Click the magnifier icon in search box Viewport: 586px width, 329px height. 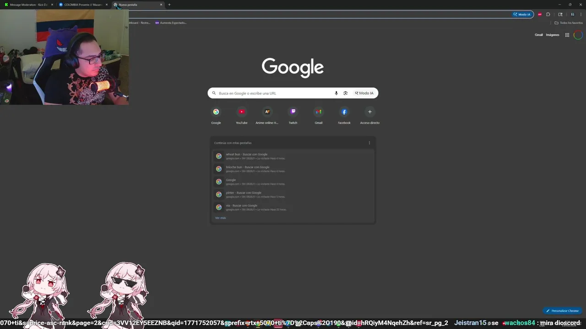214,93
